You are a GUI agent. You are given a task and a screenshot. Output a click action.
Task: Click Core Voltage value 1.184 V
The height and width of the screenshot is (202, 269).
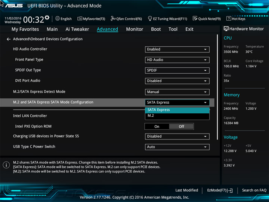click(x=251, y=66)
